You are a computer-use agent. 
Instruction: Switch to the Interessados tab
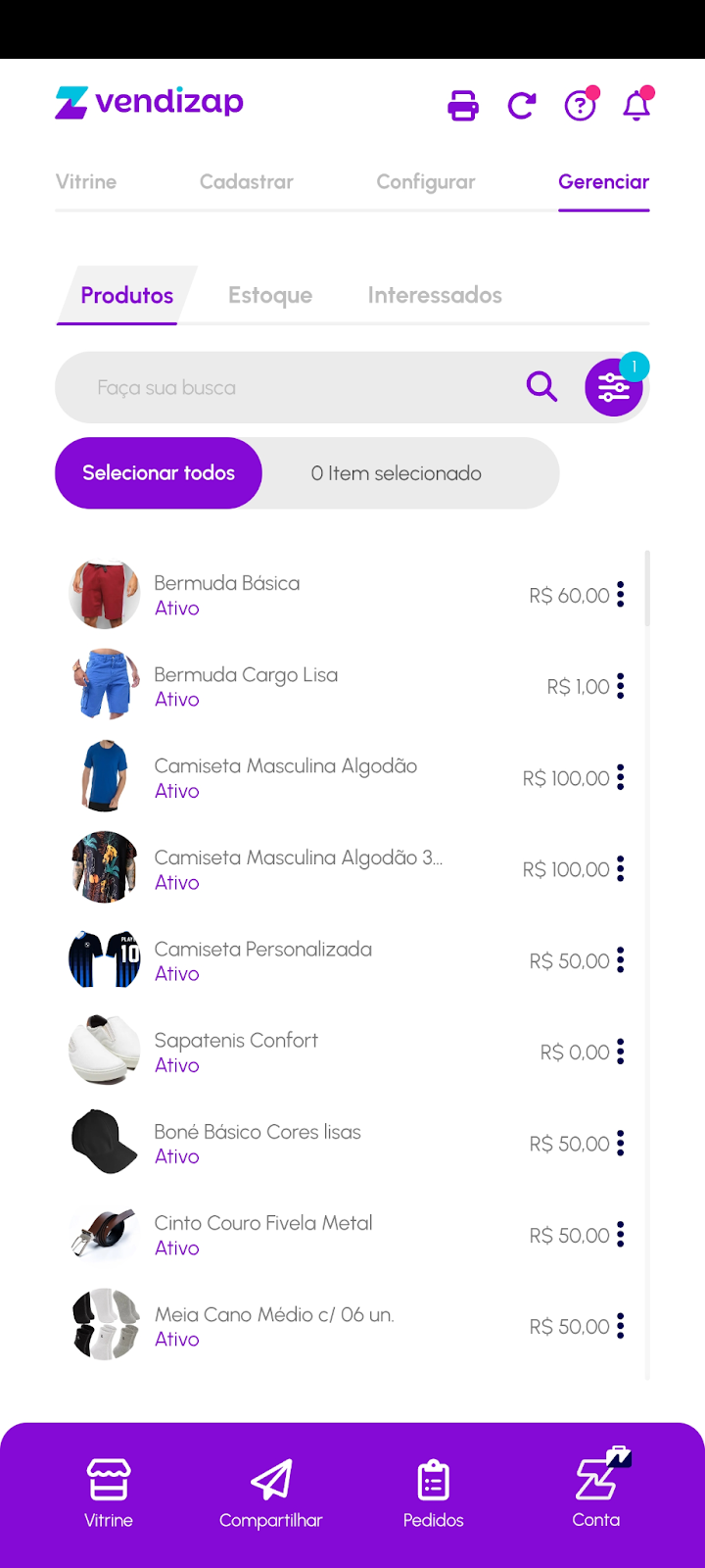[x=435, y=295]
